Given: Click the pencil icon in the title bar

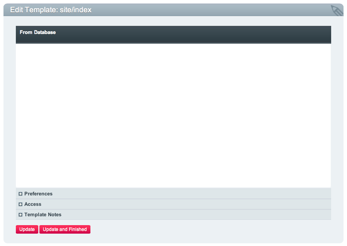Looking at the screenshot, I should [337, 10].
